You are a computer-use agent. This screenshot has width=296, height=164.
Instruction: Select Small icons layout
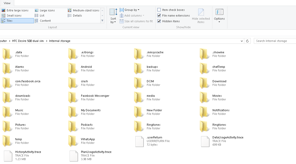[12, 16]
